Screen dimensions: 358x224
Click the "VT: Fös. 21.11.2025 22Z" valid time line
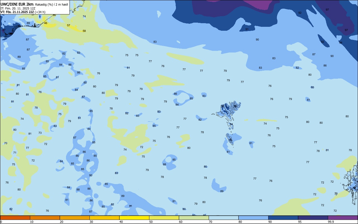click(17, 12)
